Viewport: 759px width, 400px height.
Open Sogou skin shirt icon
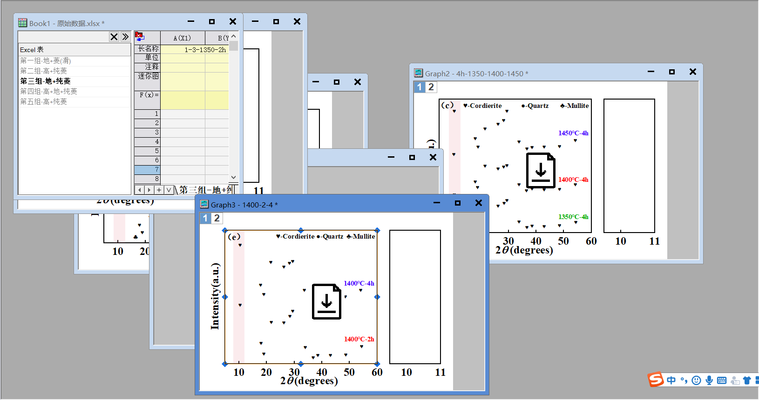click(747, 380)
